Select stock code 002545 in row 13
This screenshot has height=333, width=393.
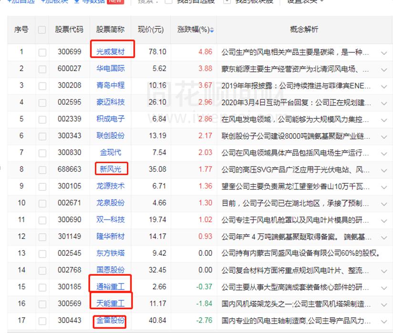[x=69, y=253]
